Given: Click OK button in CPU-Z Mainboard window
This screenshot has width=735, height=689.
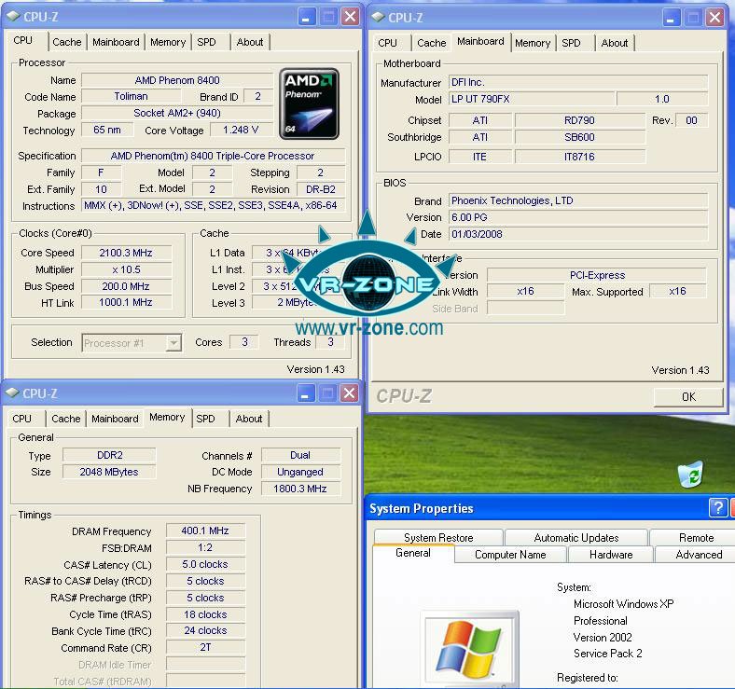Looking at the screenshot, I should 688,397.
